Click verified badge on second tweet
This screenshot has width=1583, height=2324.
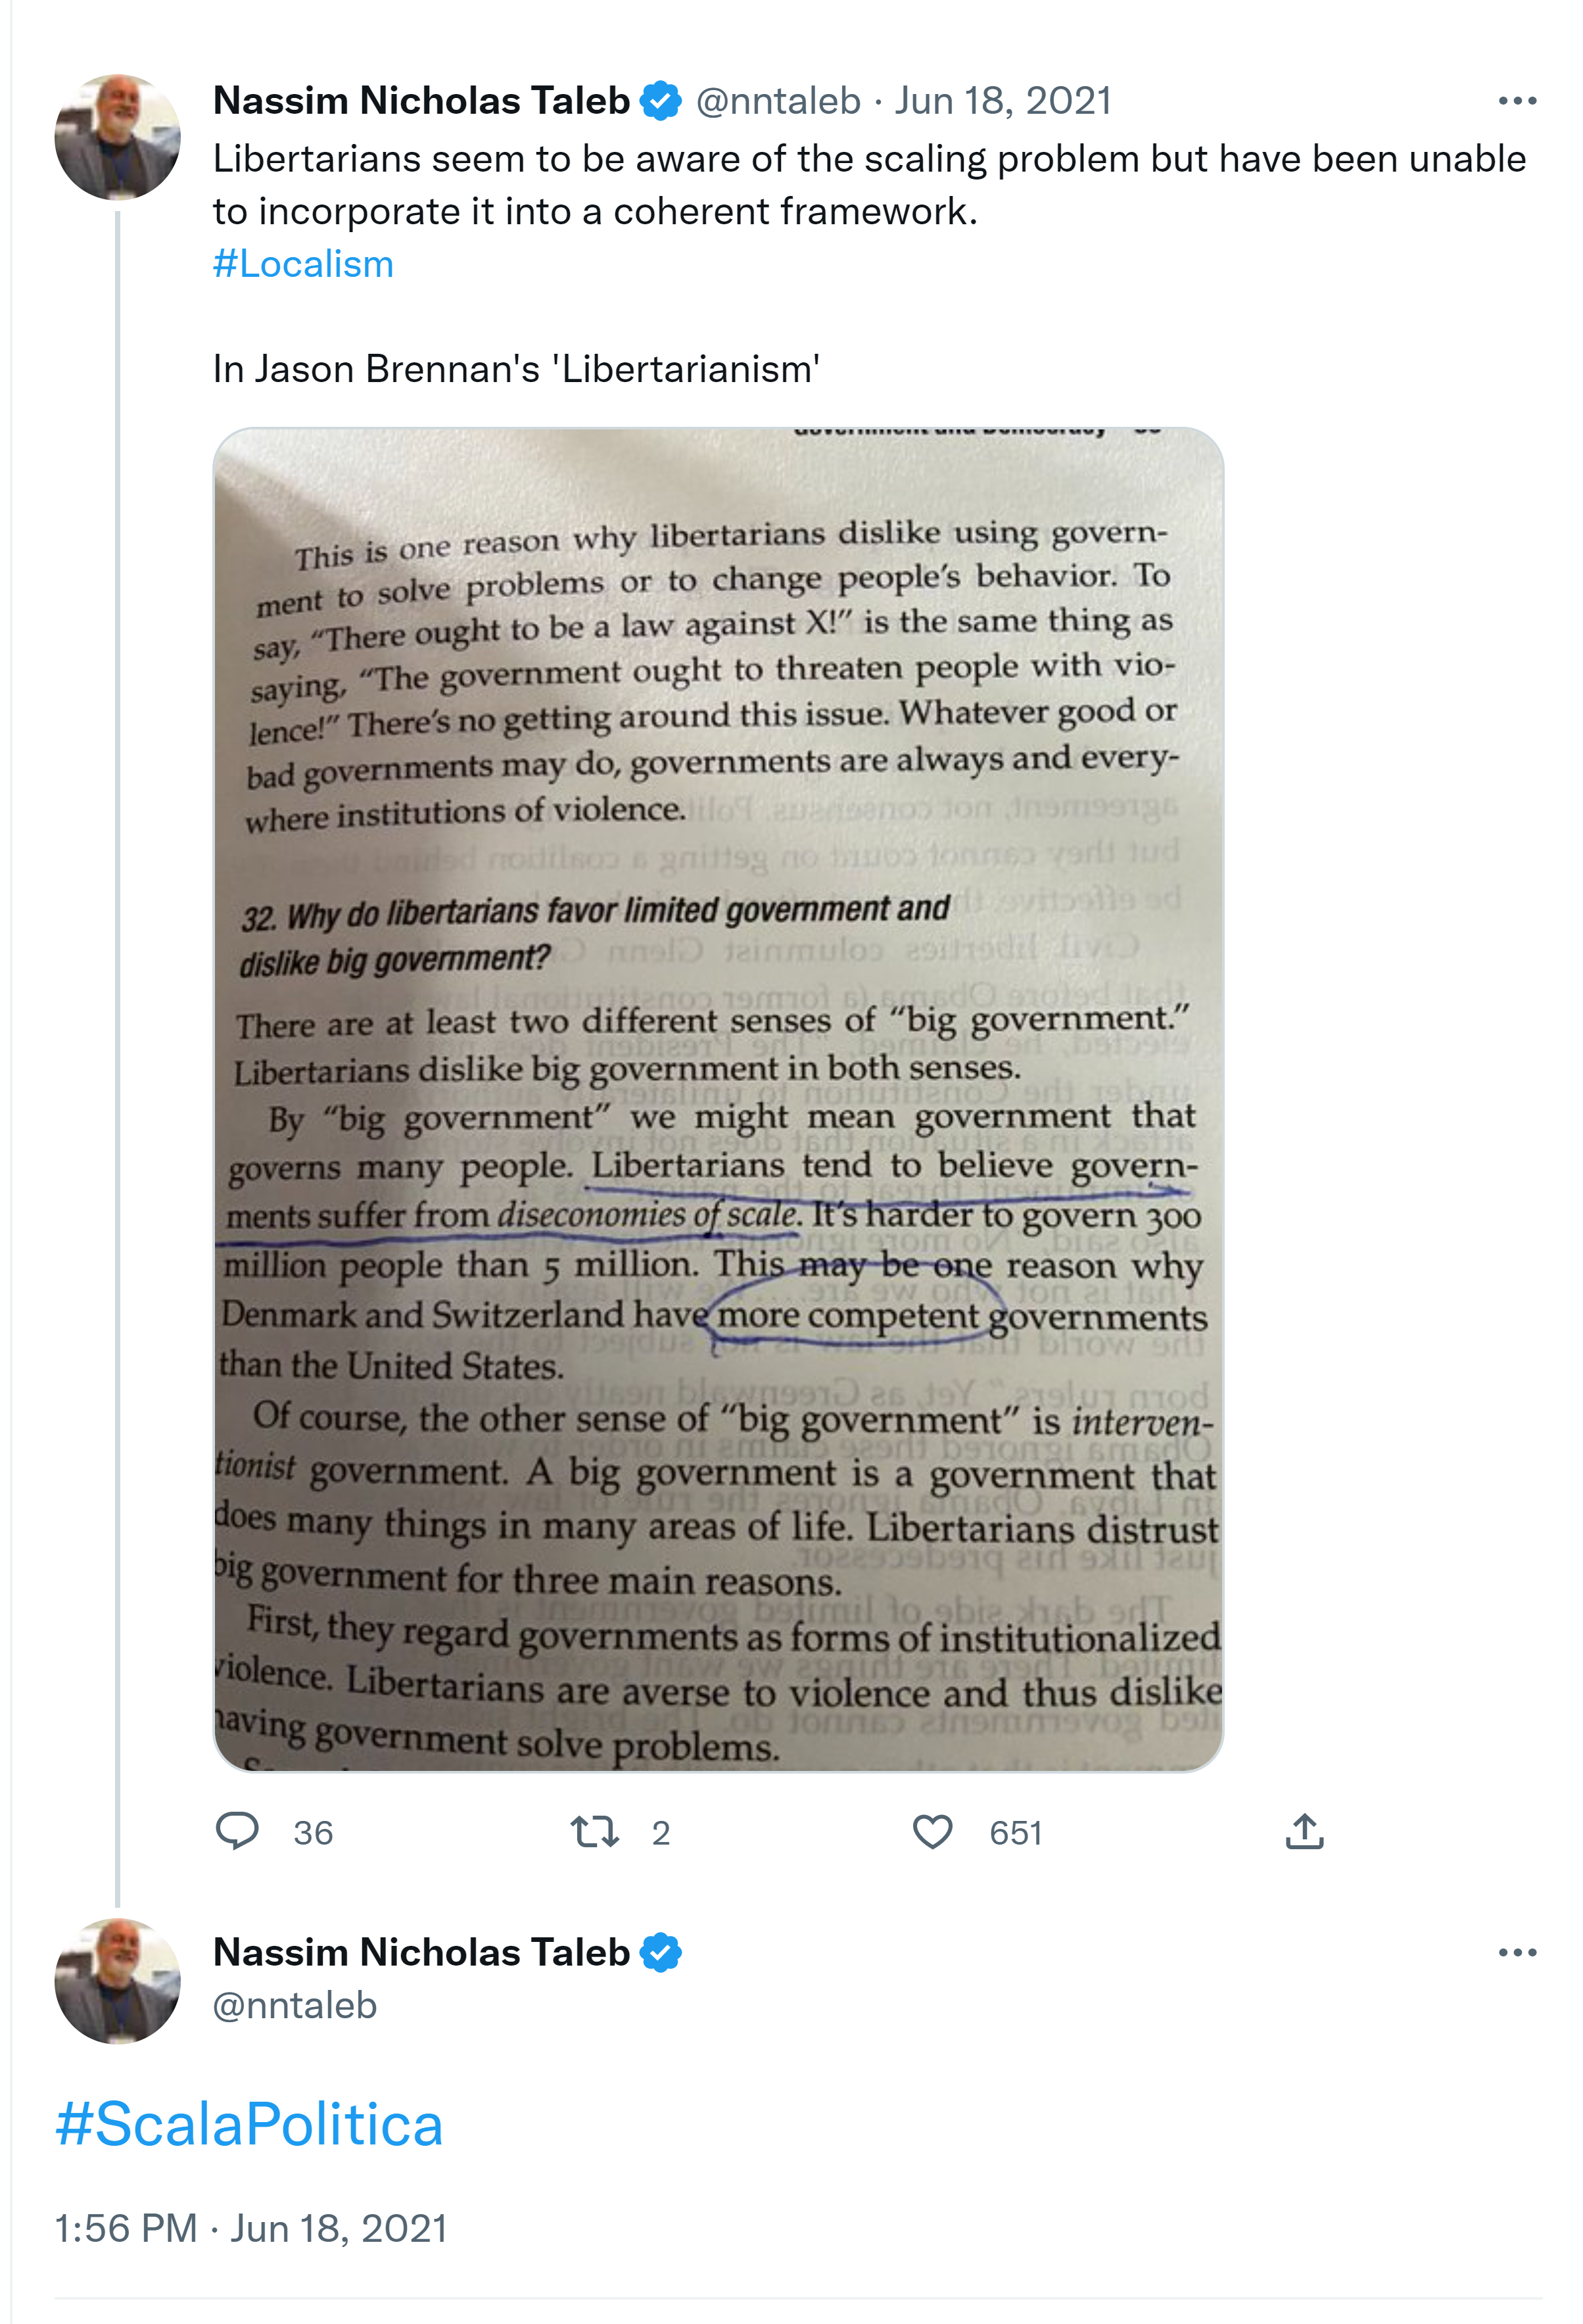coord(661,1952)
